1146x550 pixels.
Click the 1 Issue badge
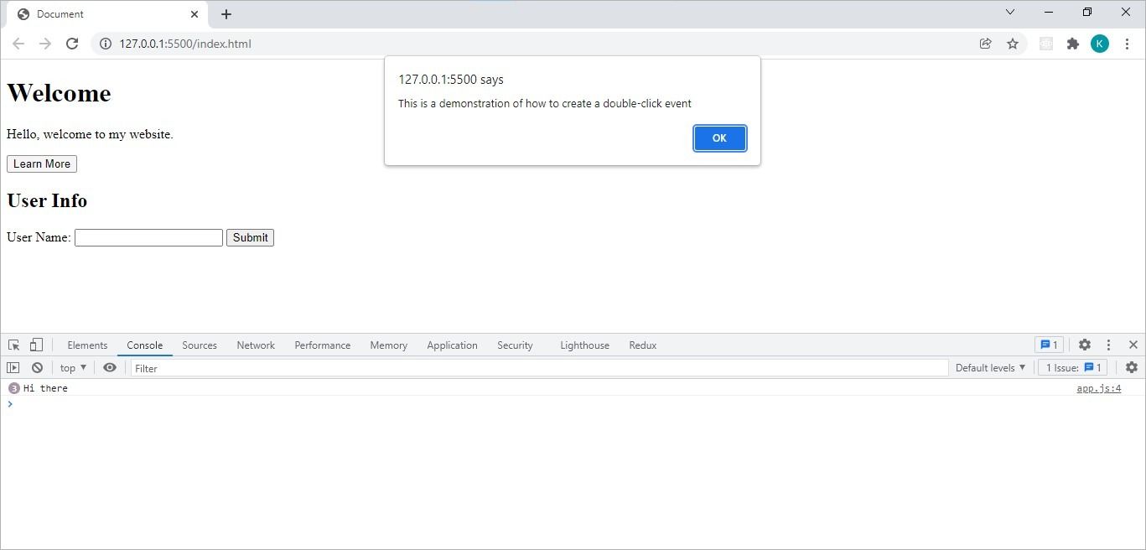(1072, 367)
